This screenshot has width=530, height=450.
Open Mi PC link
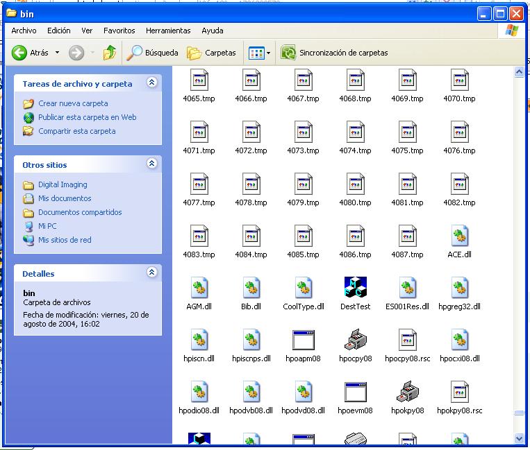pyautogui.click(x=47, y=226)
